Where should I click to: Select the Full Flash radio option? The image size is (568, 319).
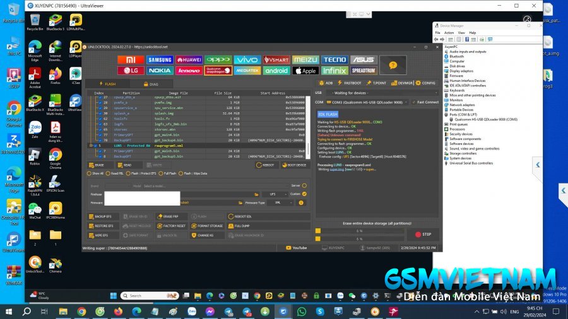[x=167, y=173]
